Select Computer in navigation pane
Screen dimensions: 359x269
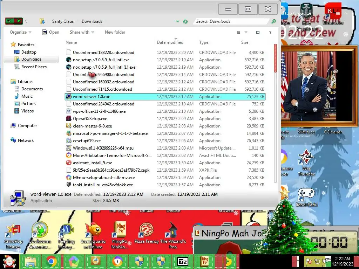(27, 126)
